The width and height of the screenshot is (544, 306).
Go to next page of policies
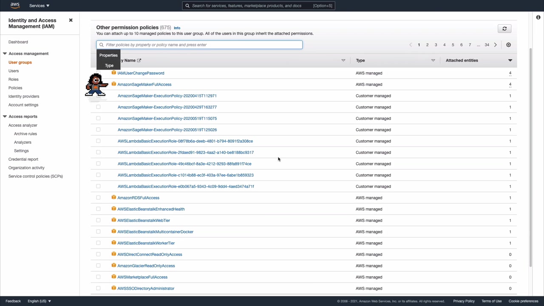click(x=495, y=45)
